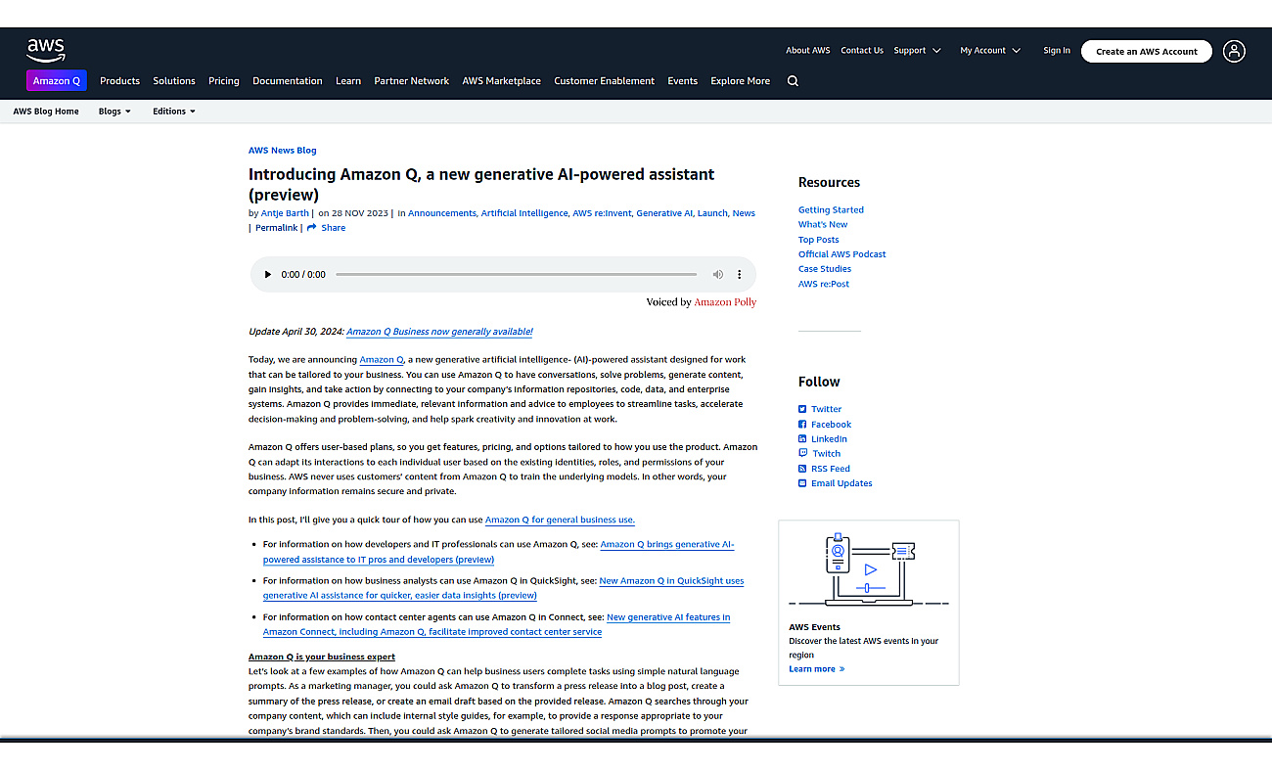Open the Explore More menu
The image size is (1272, 771).
741,81
